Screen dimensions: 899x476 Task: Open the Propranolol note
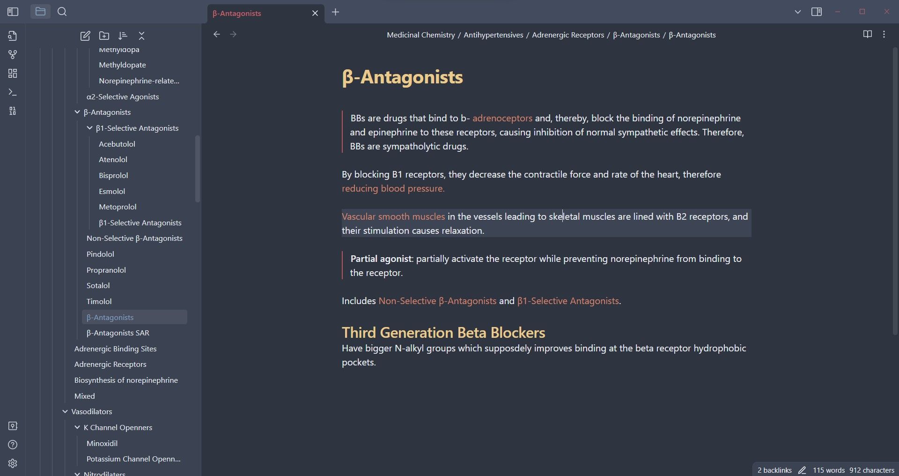click(106, 270)
